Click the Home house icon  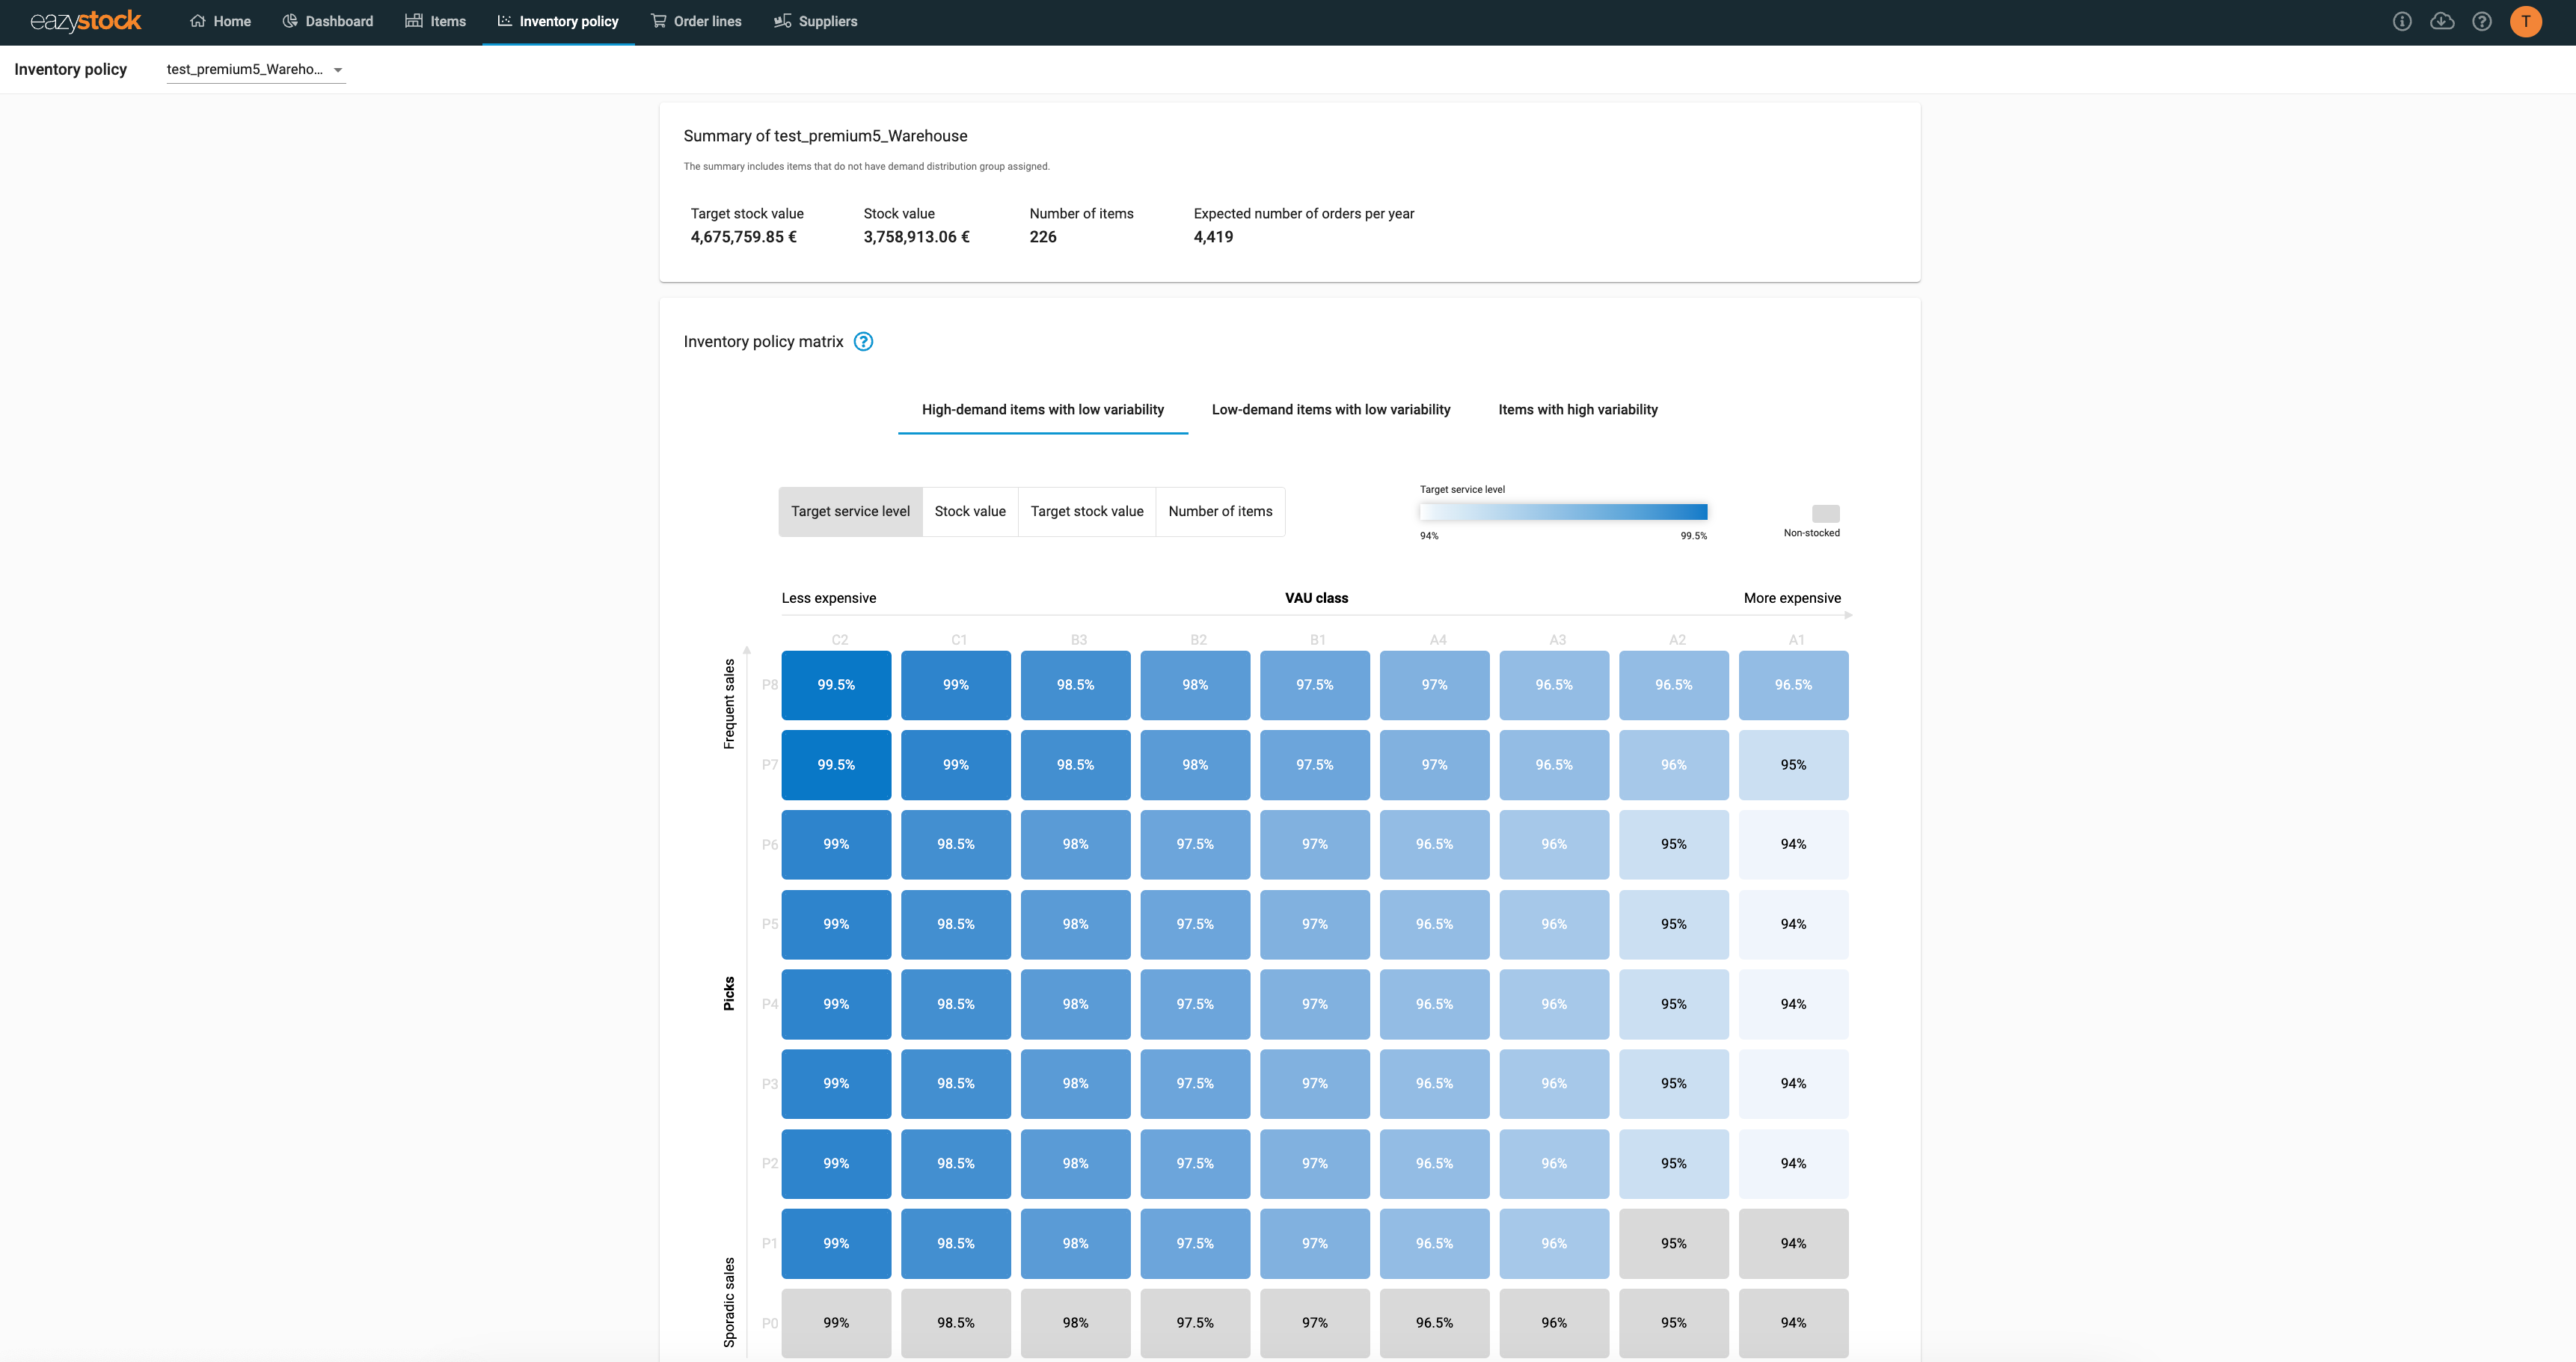(x=198, y=21)
